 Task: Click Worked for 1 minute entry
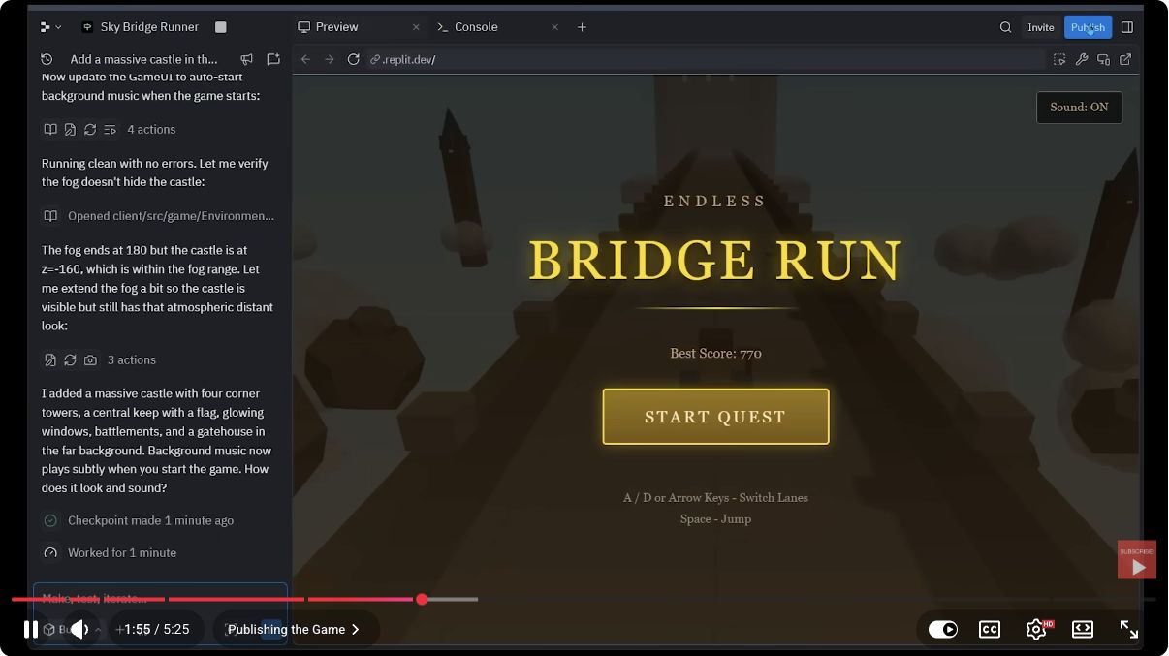point(122,552)
